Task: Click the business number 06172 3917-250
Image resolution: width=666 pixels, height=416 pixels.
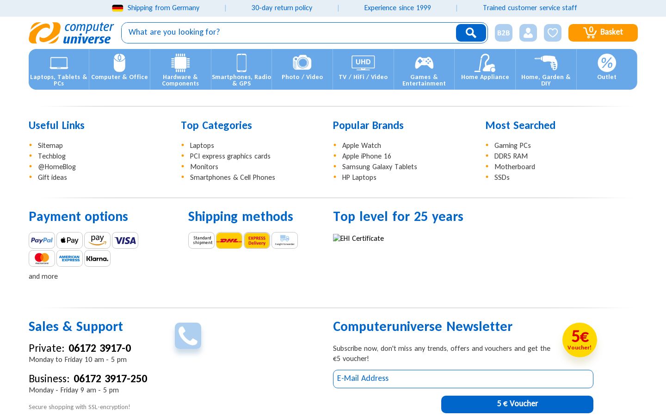Action: point(111,379)
